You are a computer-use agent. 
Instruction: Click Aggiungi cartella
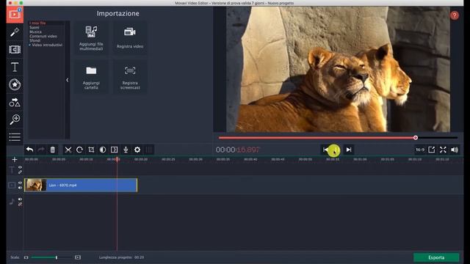click(91, 78)
